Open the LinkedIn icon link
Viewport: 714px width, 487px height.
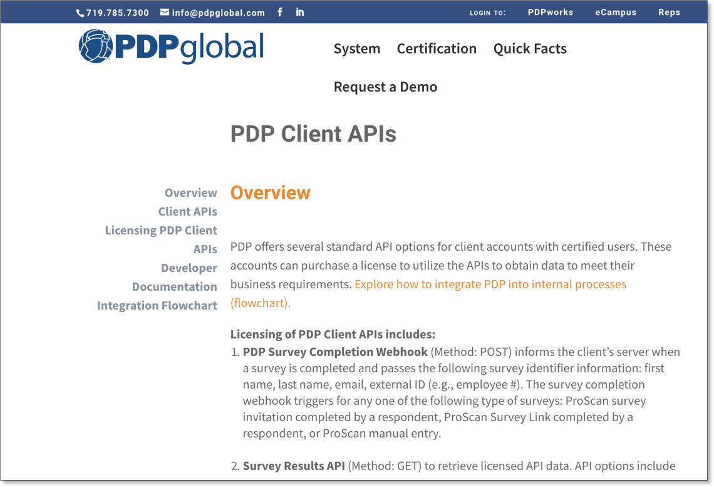pos(299,12)
